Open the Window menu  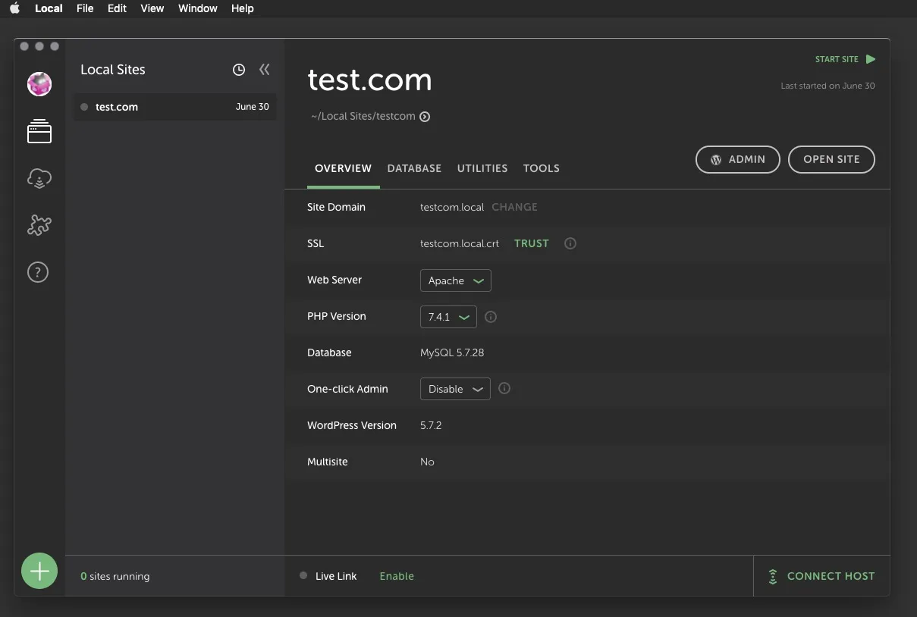click(198, 8)
